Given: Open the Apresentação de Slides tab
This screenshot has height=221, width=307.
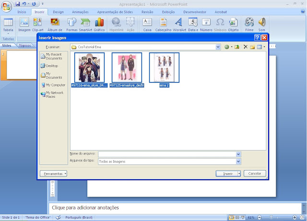Looking at the screenshot, I should point(115,12).
